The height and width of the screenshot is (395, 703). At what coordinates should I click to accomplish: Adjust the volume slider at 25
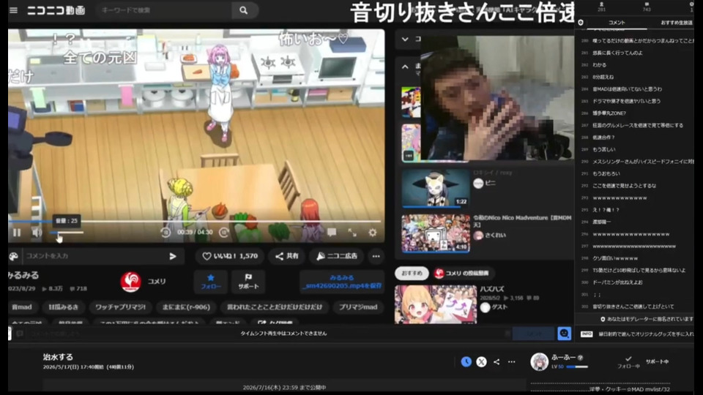(66, 233)
